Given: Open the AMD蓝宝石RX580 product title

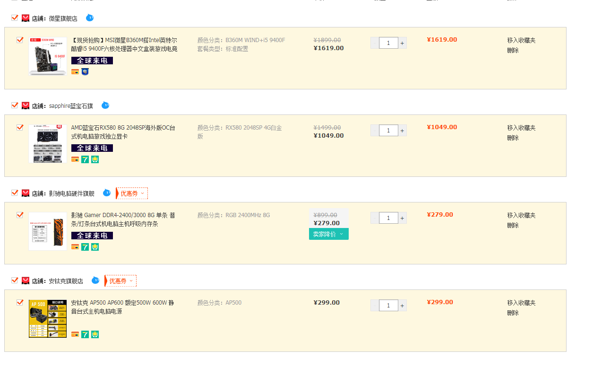Looking at the screenshot, I should [123, 132].
